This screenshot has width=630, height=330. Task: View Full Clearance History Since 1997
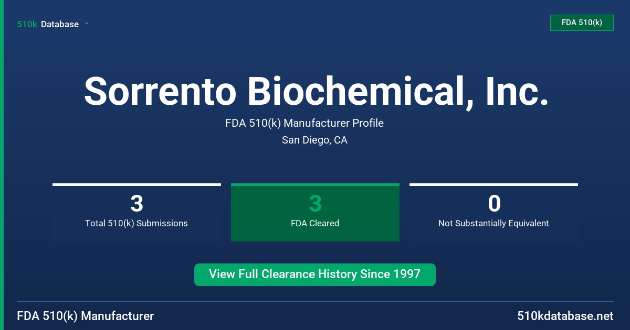(315, 274)
